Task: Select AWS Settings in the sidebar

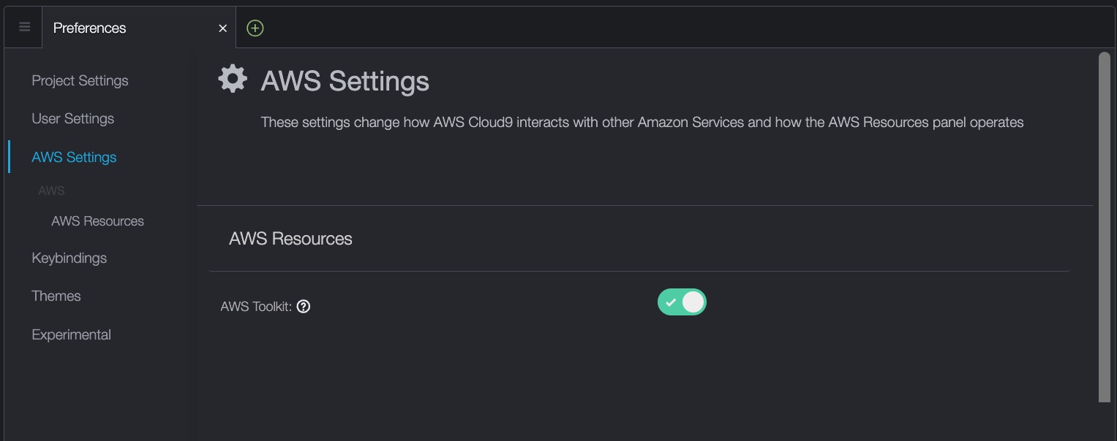Action: click(x=74, y=157)
